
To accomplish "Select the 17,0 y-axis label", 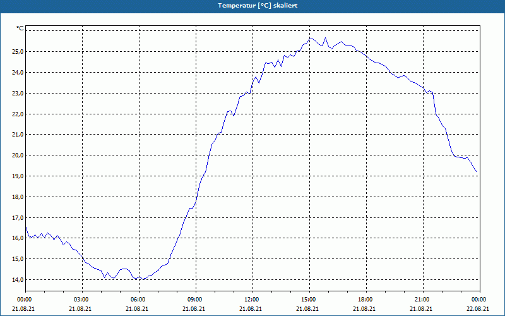I will tap(18, 217).
